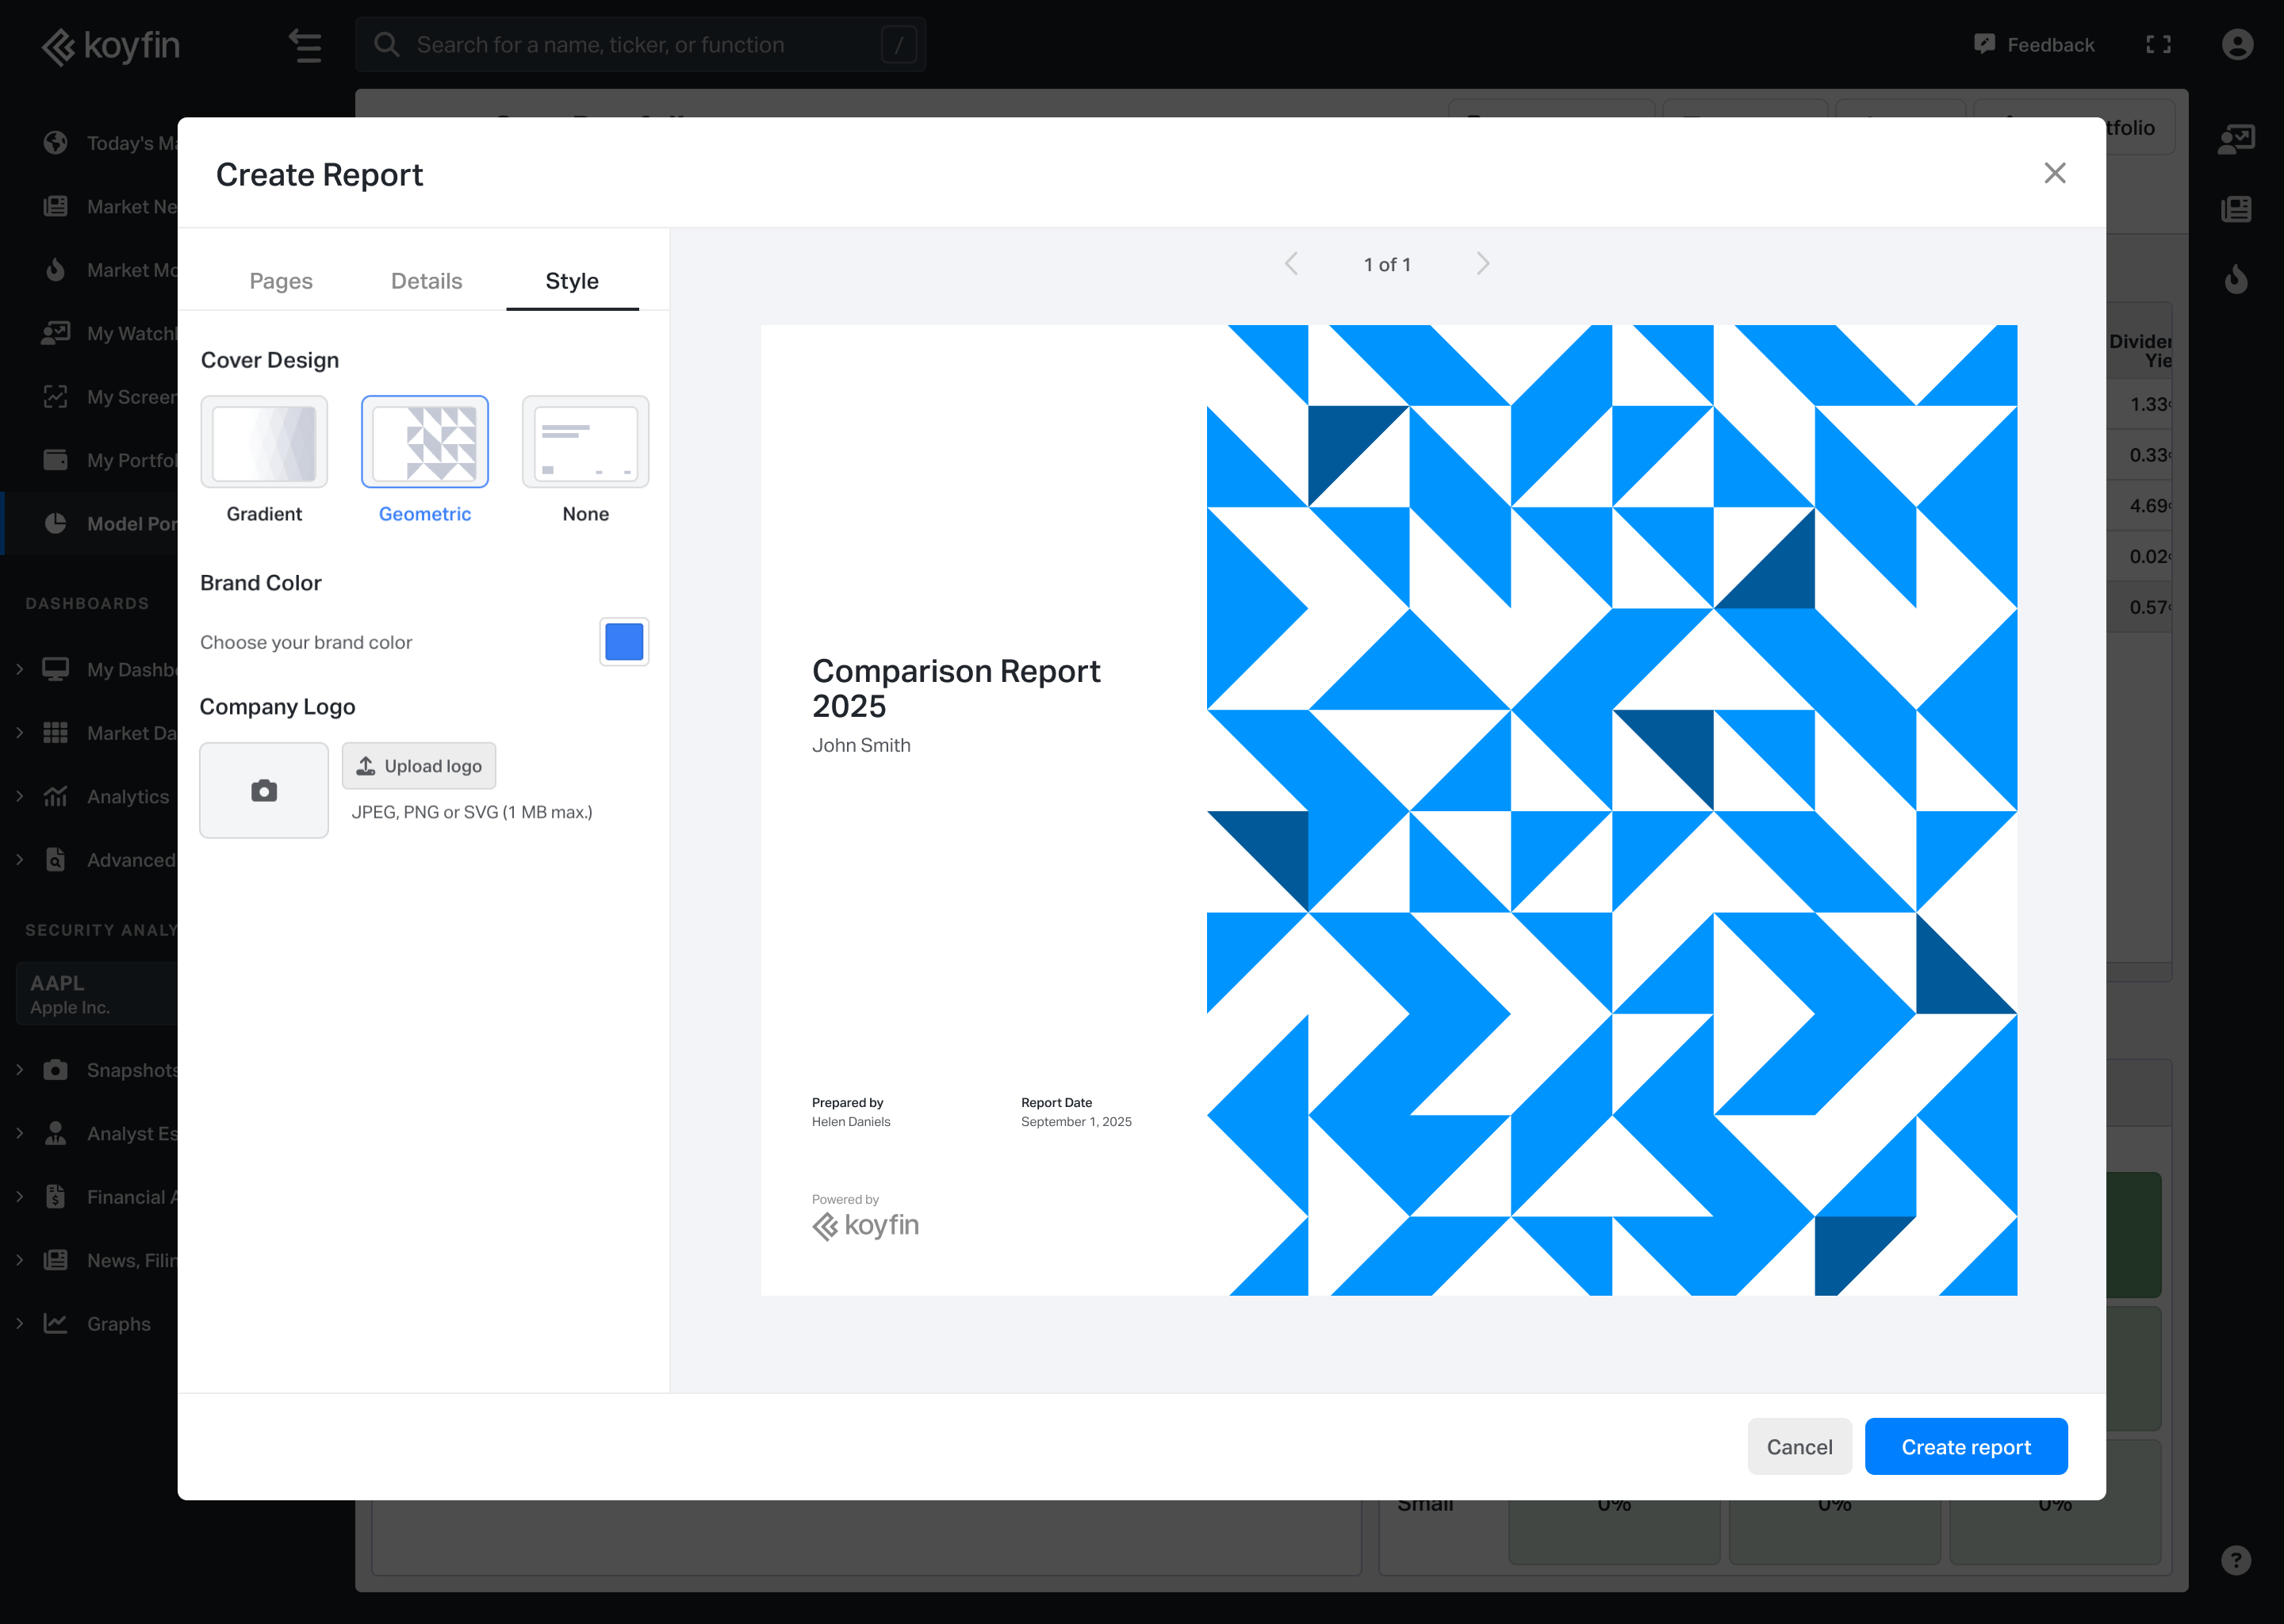2284x1624 pixels.
Task: Open the blue brand color swatch
Action: [x=624, y=642]
